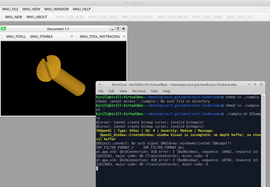Expand the view toolbar overflow chevron after MNU_FITAREA
Screen dimensions: 270x187
[x=72, y=36]
